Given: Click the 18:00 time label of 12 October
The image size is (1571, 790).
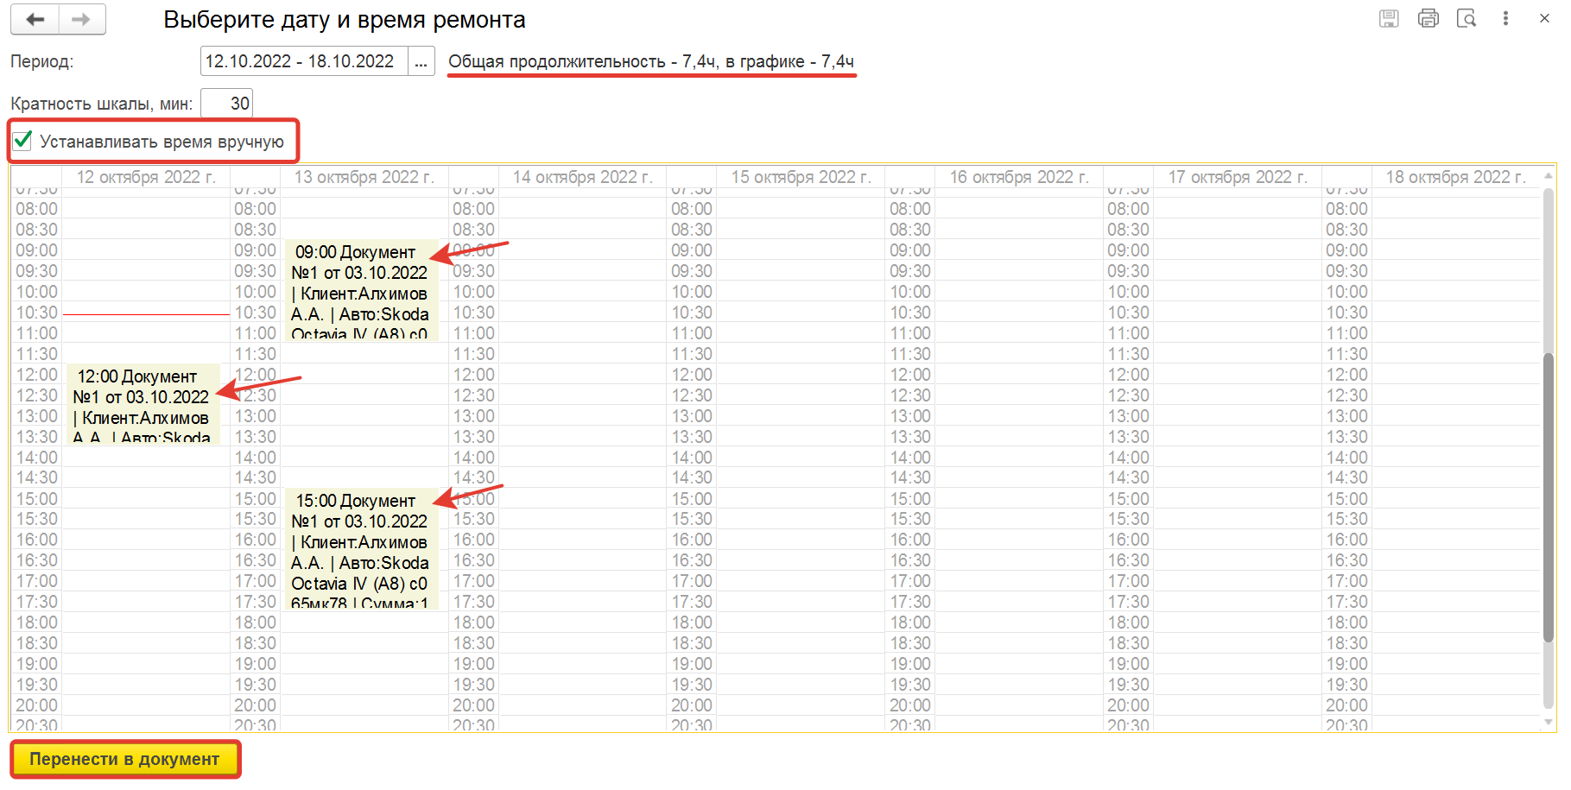Looking at the screenshot, I should (x=37, y=623).
